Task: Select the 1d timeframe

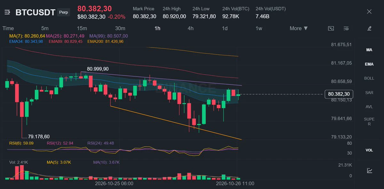Action: click(225, 28)
